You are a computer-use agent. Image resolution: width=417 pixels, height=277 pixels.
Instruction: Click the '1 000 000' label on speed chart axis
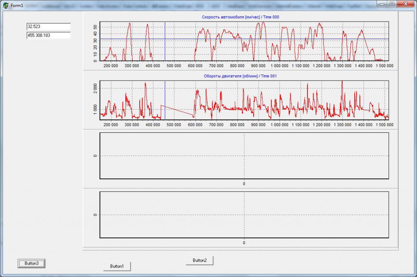280,66
